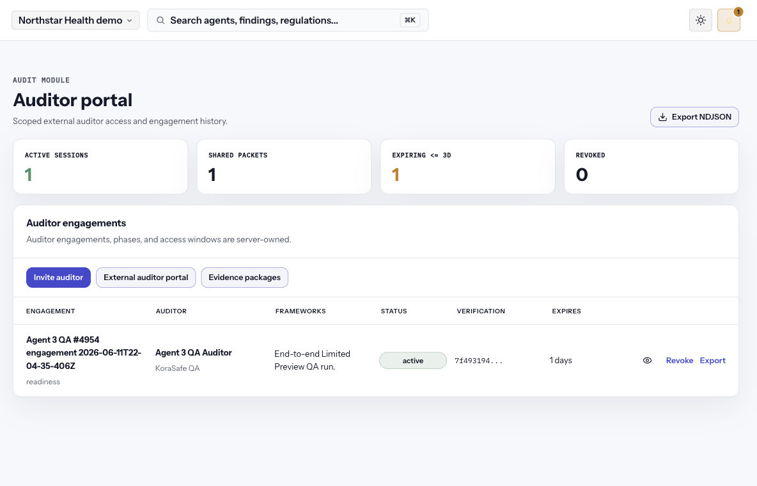Click the download icon in Export NDJSON
Screen dimensions: 757x486
(x=663, y=117)
